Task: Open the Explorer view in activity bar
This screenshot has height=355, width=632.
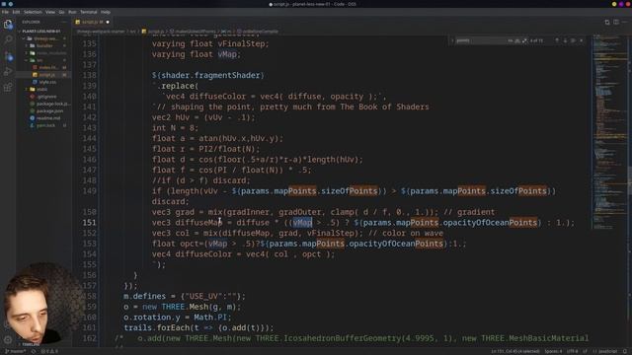Action: [x=8, y=25]
